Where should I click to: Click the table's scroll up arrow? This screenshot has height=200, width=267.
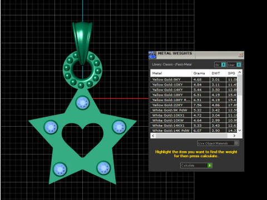[240, 72]
